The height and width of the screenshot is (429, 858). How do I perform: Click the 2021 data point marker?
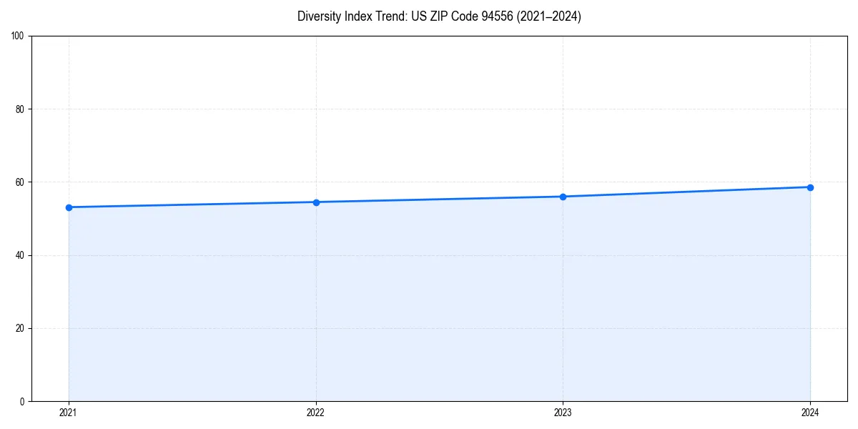69,207
